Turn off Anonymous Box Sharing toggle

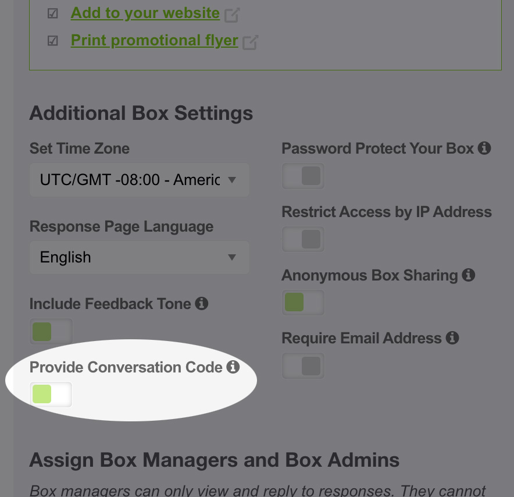303,303
